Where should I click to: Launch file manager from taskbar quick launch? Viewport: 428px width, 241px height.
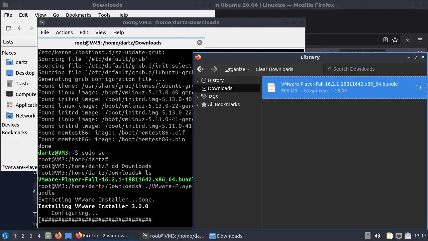click(x=48, y=236)
